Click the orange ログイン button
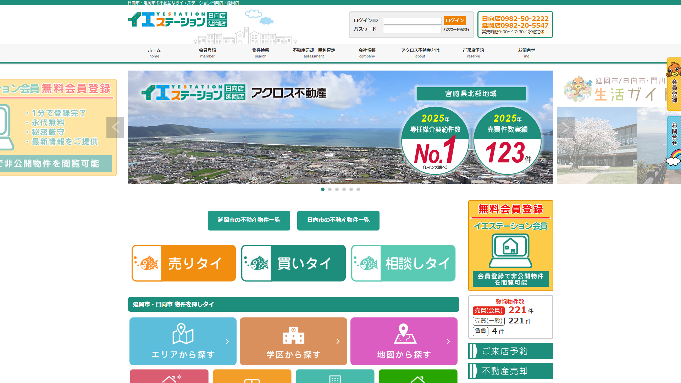The width and height of the screenshot is (681, 383). coord(455,21)
